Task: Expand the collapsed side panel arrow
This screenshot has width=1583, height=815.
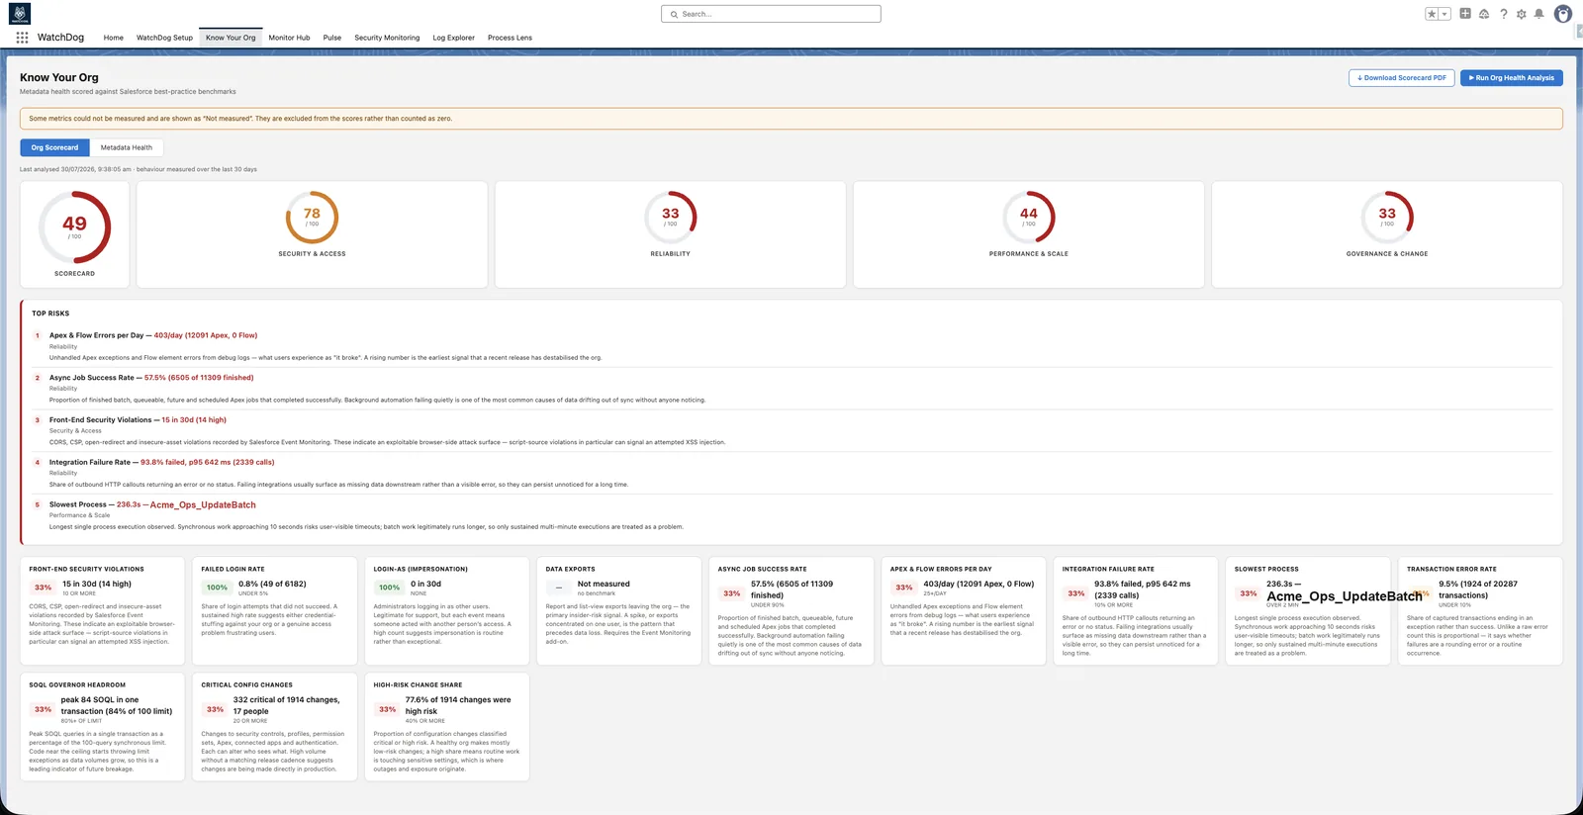Action: (x=1579, y=32)
